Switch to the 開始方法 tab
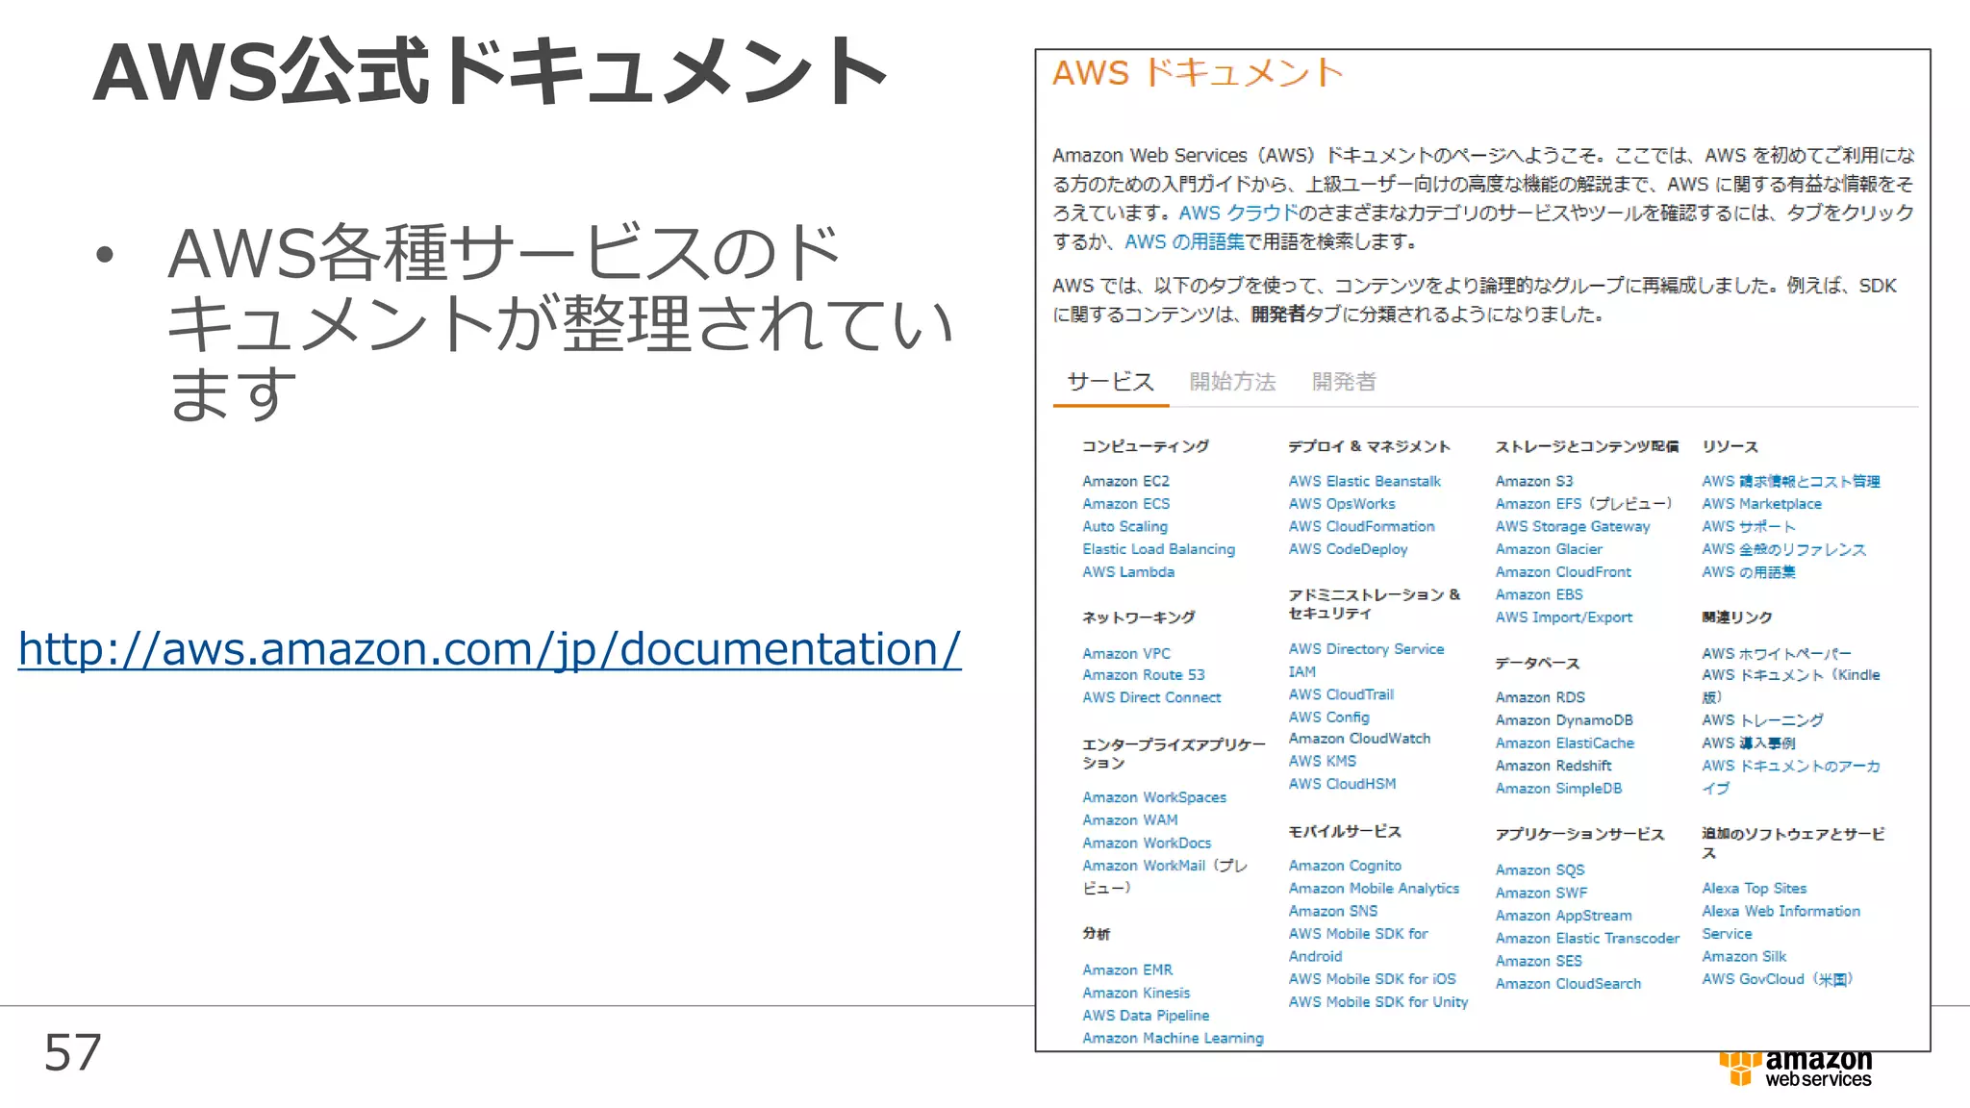This screenshot has height=1108, width=1970. pos(1232,382)
